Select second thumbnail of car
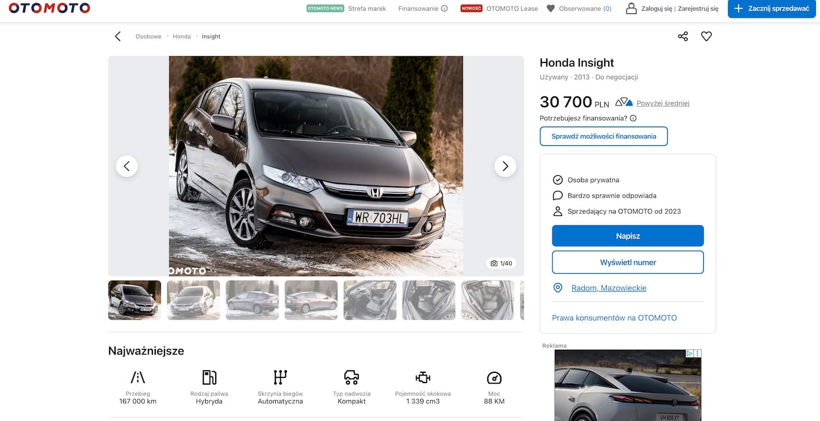820x421 pixels. [193, 300]
